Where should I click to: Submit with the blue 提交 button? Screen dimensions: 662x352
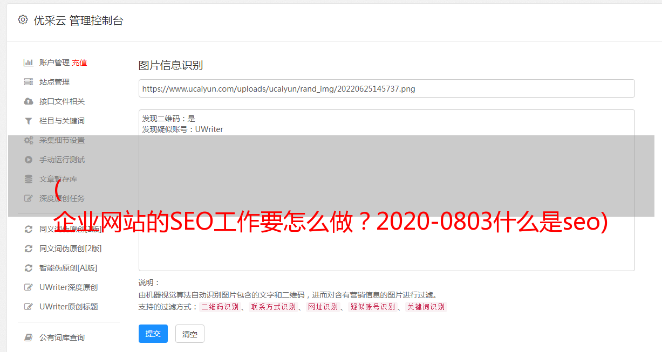[153, 334]
